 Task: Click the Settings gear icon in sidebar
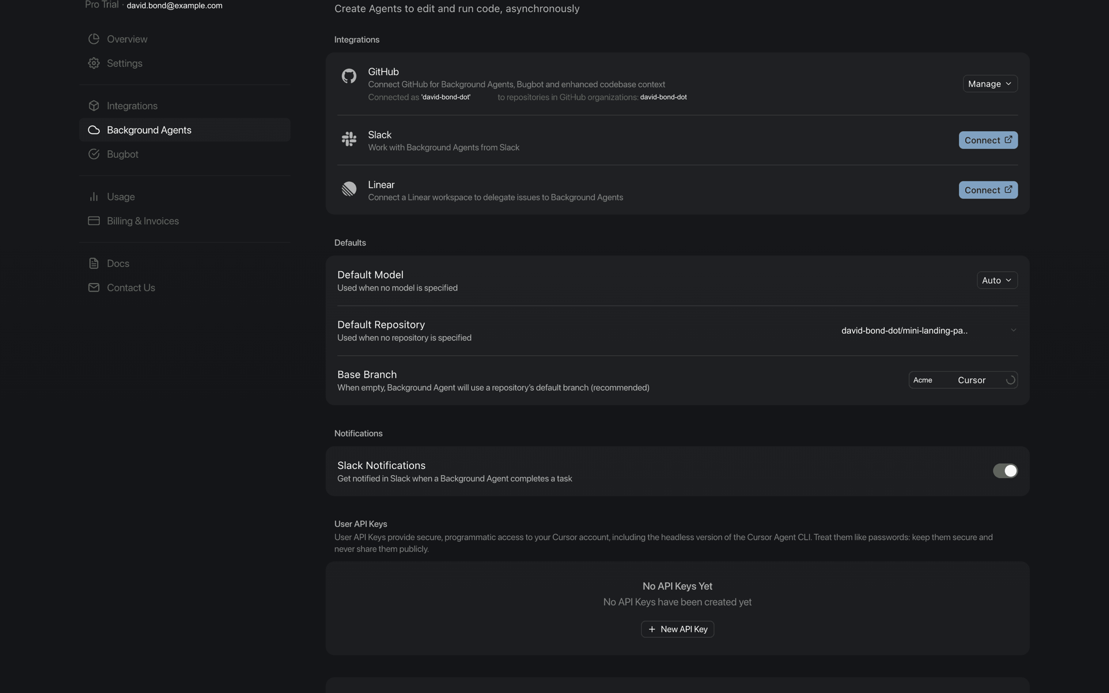[x=94, y=63]
